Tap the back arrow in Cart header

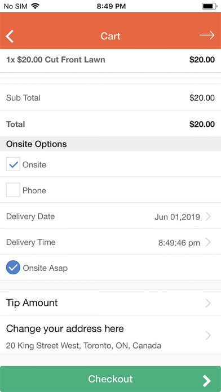pyautogui.click(x=10, y=36)
